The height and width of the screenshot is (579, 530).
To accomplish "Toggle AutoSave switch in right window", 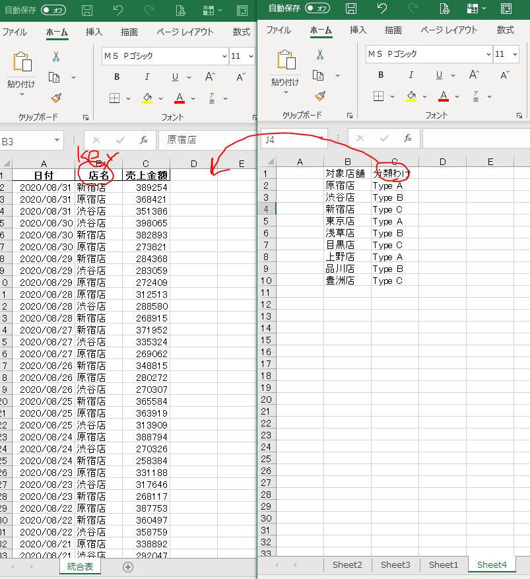I will click(x=317, y=9).
